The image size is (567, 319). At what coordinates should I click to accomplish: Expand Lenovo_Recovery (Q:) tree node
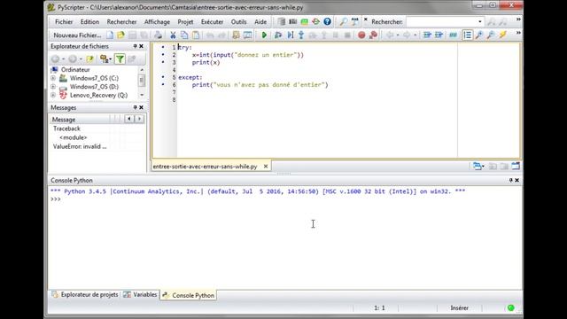53,95
